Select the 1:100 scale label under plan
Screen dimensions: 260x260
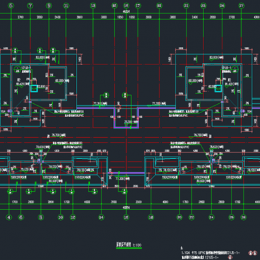coord(137,245)
